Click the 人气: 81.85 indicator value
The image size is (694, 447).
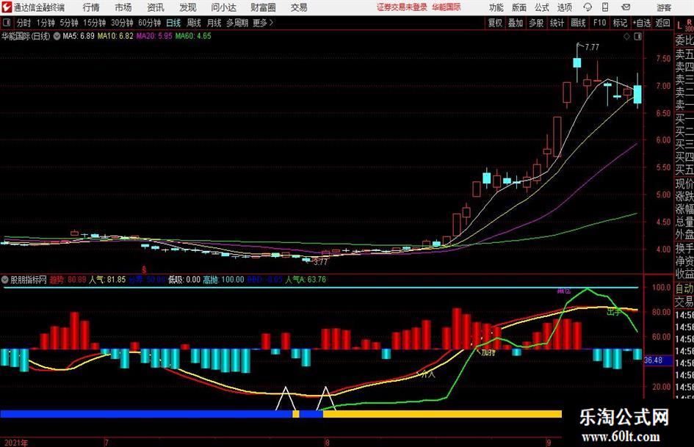pos(107,279)
